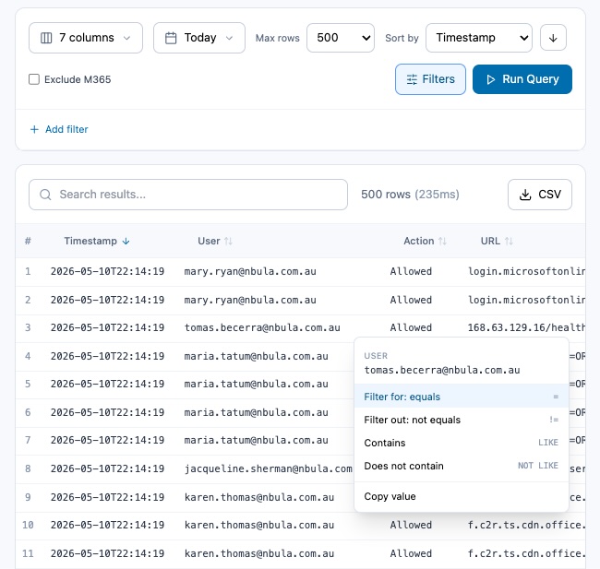600x569 pixels.
Task: Click 168.63.129.16/health URL cell
Action: (x=526, y=327)
